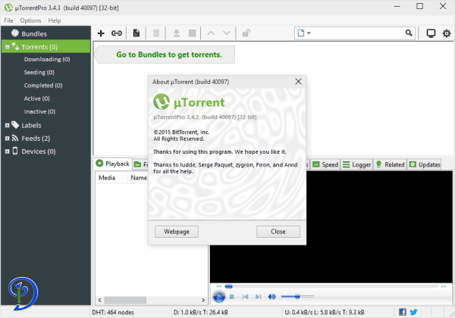Click DHT: 464 nodes status text
The width and height of the screenshot is (455, 318).
point(113,312)
